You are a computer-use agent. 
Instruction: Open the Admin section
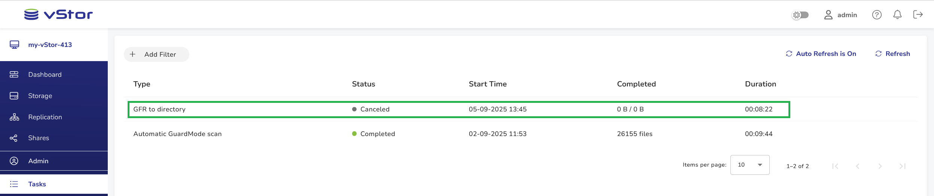pyautogui.click(x=38, y=161)
